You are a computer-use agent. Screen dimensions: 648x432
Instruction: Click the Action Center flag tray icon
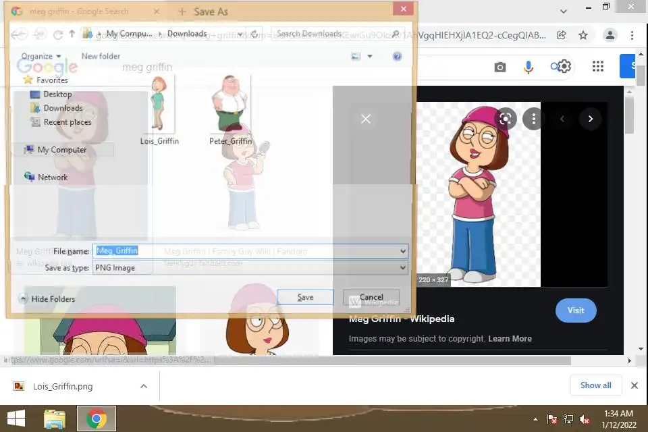551,419
